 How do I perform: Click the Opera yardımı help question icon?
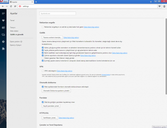tap(21, 42)
